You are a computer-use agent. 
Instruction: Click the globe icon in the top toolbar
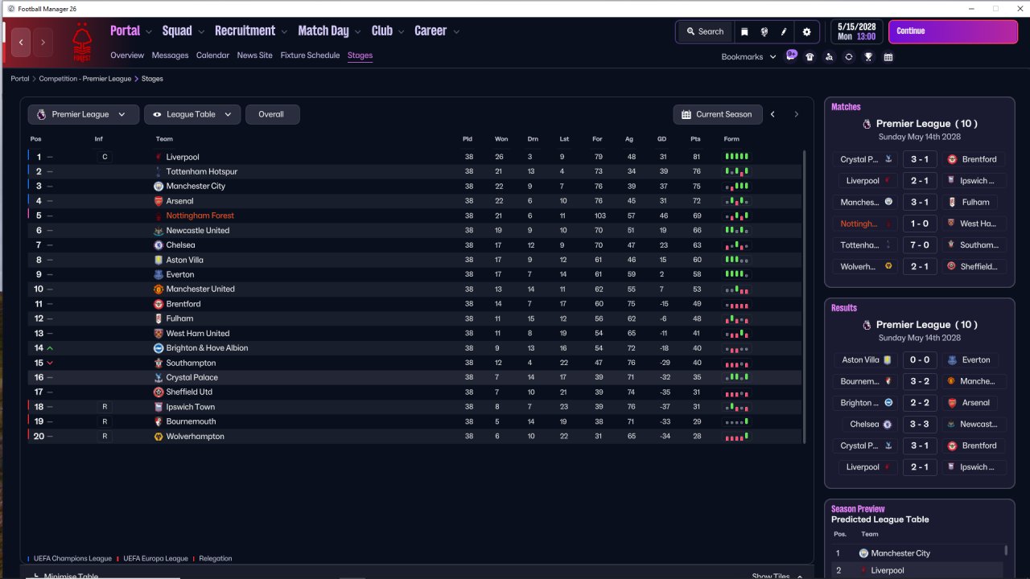(764, 31)
